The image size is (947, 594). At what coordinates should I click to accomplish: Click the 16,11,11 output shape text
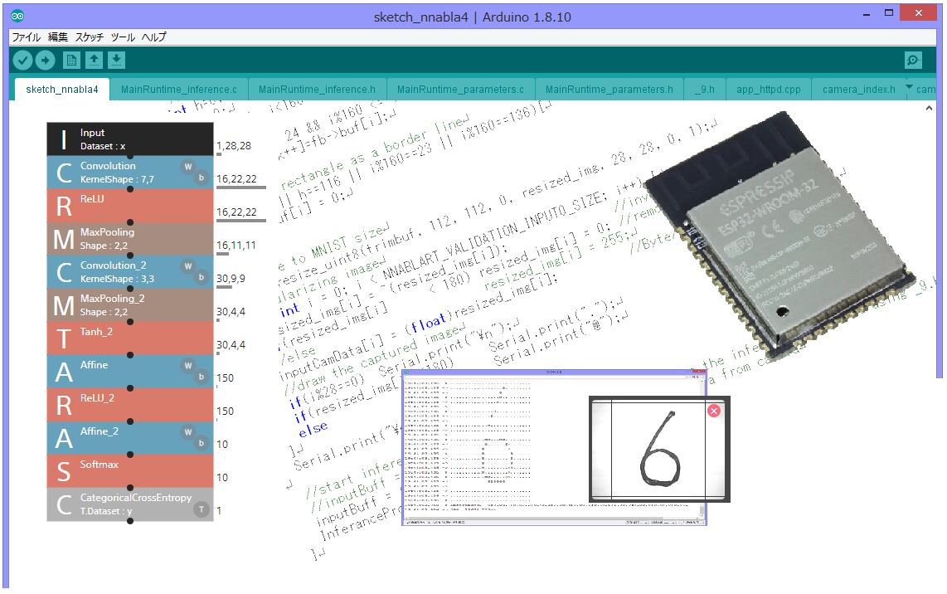click(236, 246)
